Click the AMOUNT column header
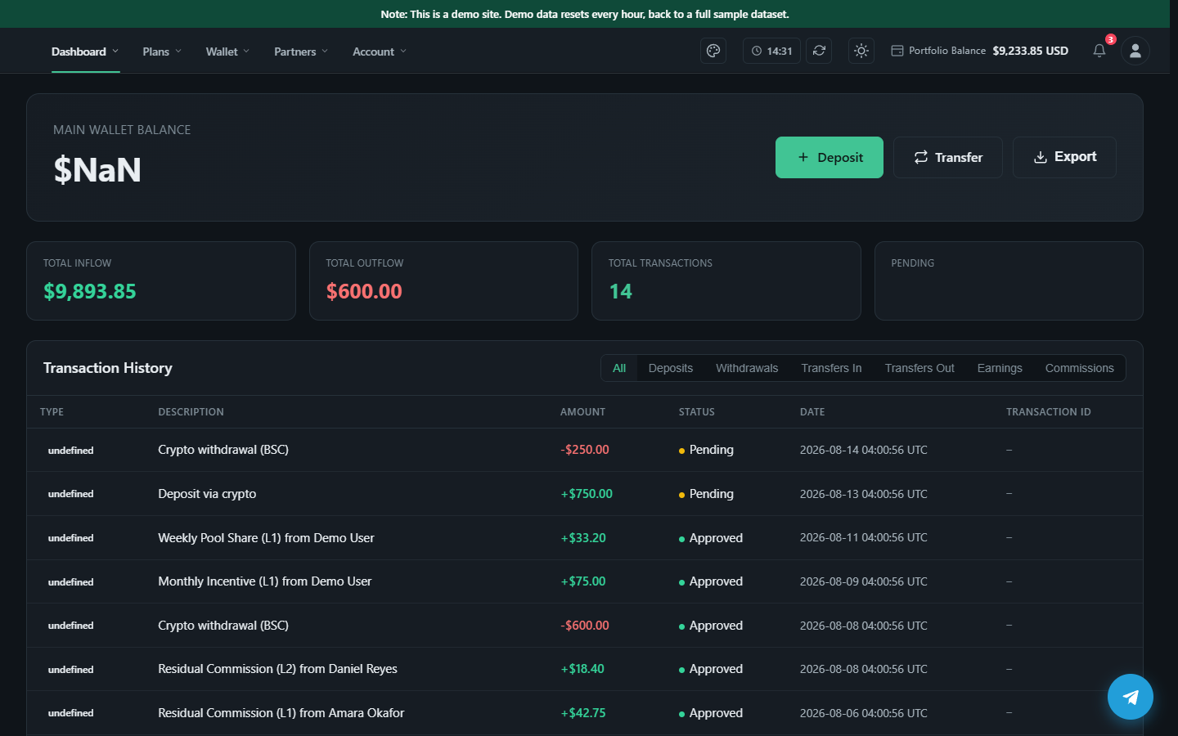Screen dimensions: 1178x736 pos(582,412)
